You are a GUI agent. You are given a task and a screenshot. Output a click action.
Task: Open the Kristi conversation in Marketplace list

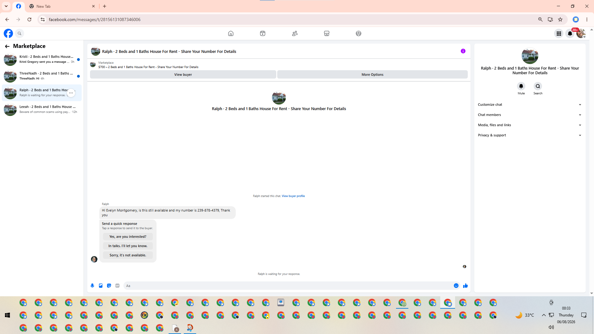coord(42,59)
